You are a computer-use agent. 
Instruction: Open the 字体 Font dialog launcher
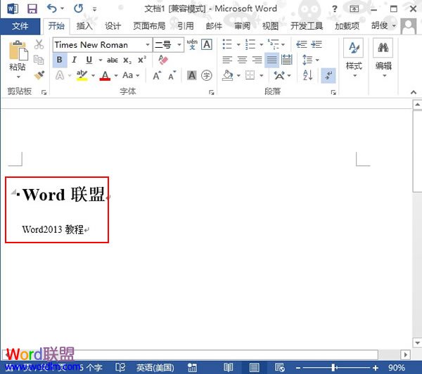coord(211,93)
